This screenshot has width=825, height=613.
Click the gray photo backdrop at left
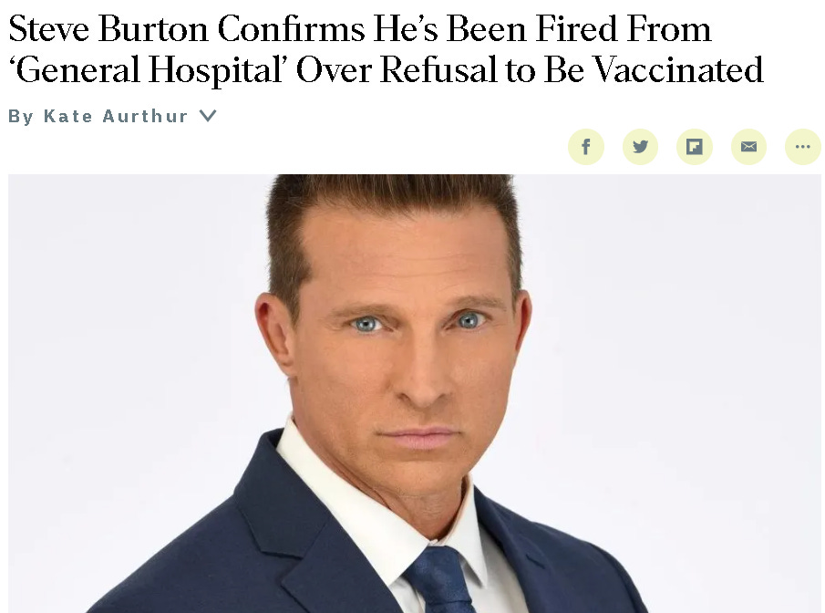(131, 342)
